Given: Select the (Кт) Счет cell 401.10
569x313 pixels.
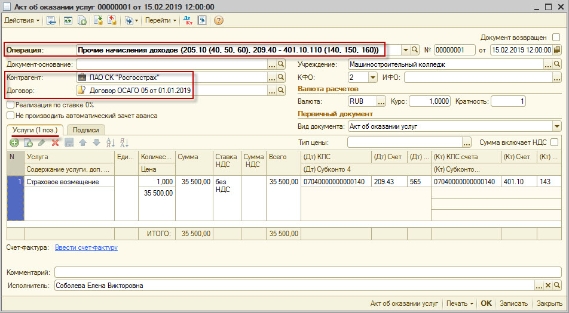Looking at the screenshot, I should 519,182.
